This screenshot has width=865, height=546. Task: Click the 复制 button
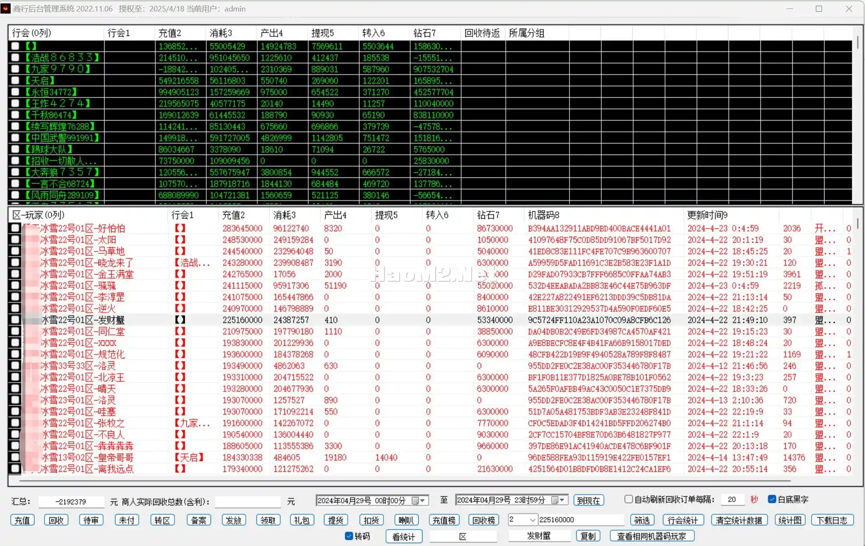click(588, 536)
